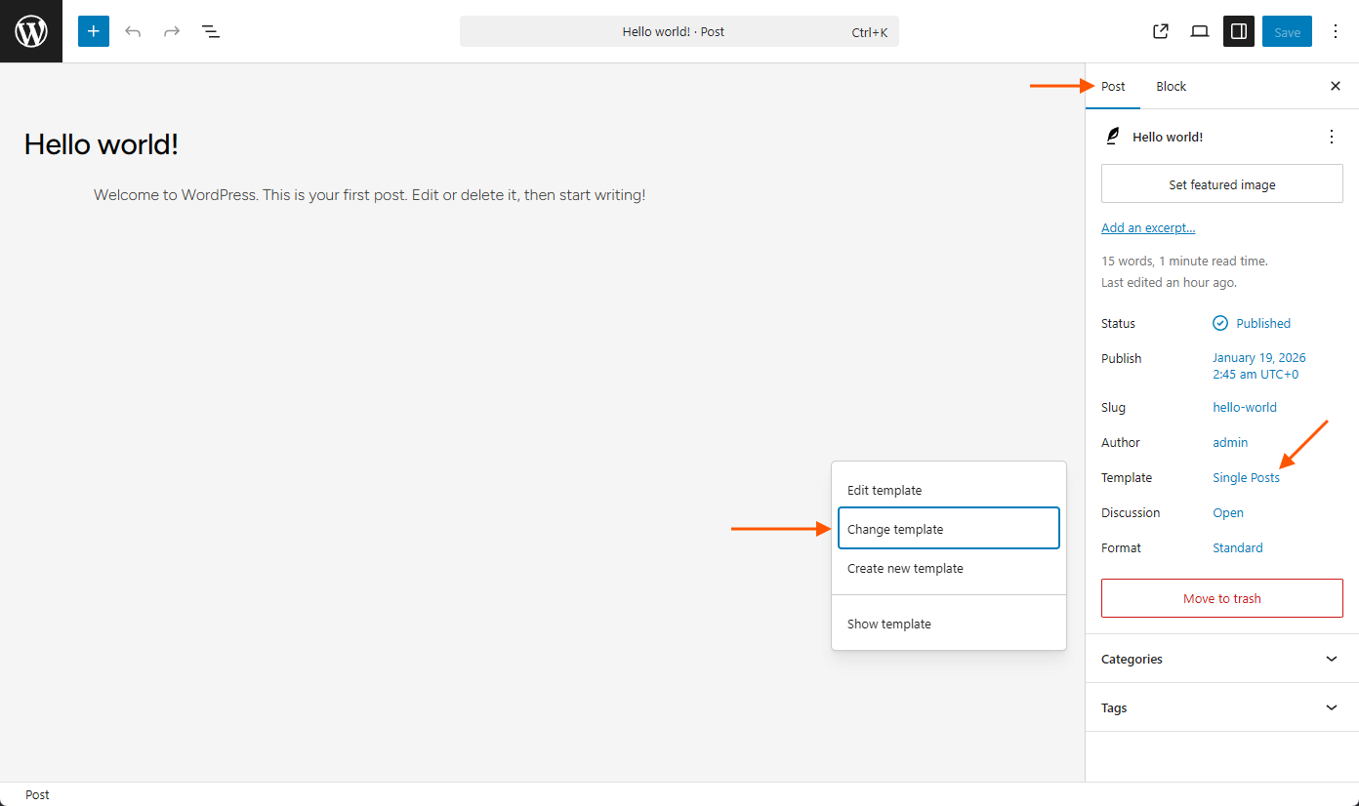The height and width of the screenshot is (806, 1359).
Task: Click the Move to trash button
Action: tap(1221, 598)
